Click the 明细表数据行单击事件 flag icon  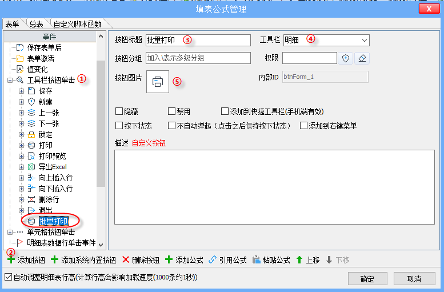(20, 243)
